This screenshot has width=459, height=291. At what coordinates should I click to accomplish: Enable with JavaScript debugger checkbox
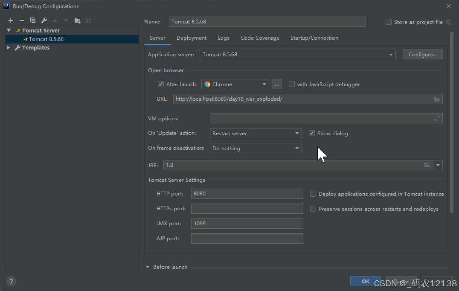point(291,84)
